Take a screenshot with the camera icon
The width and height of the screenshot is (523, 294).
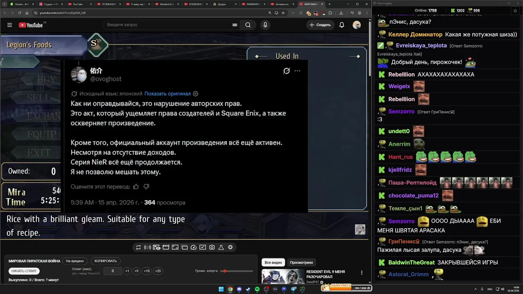coord(212,247)
